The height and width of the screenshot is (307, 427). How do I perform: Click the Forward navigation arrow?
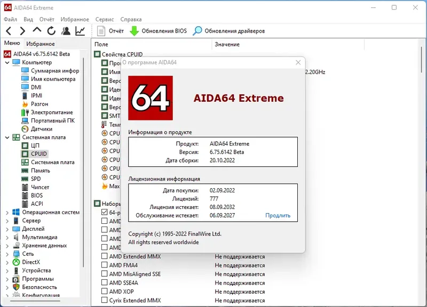tap(22, 31)
